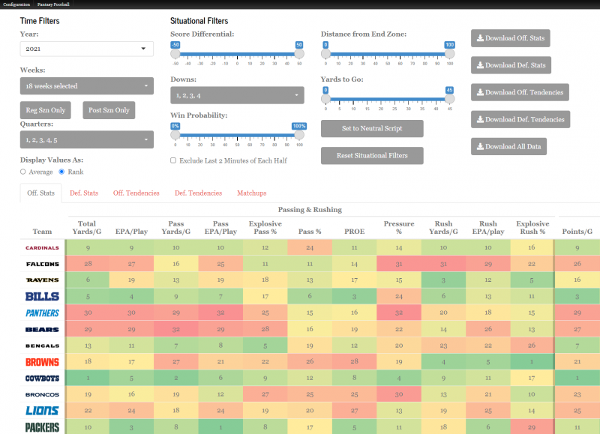
Task: Click the Cardinals team logo
Action: tap(42, 248)
